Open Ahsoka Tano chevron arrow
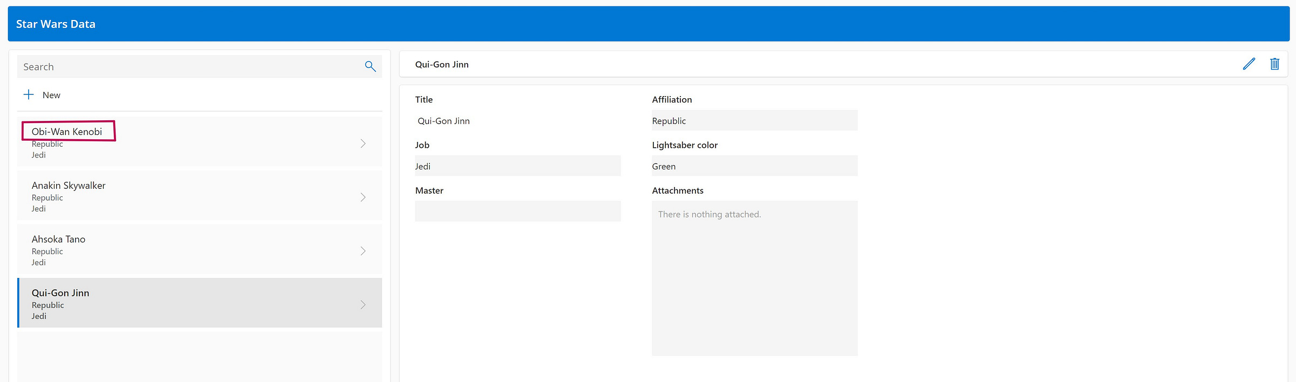Viewport: 1296px width, 382px height. 363,251
